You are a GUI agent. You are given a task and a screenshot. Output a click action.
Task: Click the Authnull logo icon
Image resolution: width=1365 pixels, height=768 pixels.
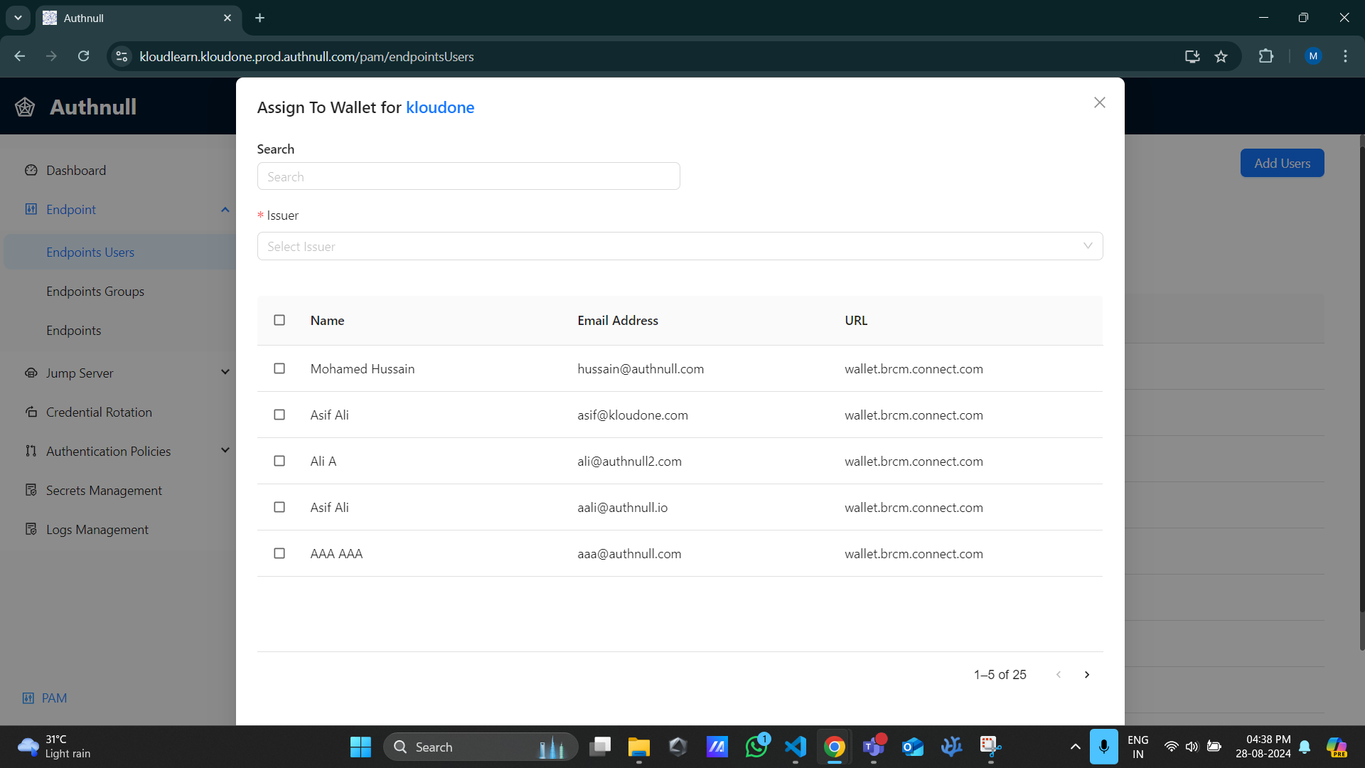[x=25, y=107]
